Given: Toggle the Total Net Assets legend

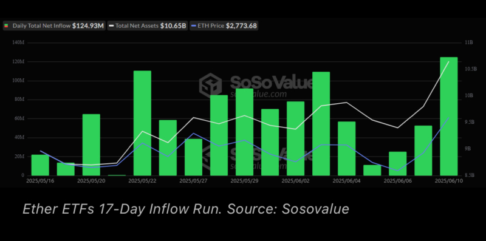Looking at the screenshot, I should 148,25.
